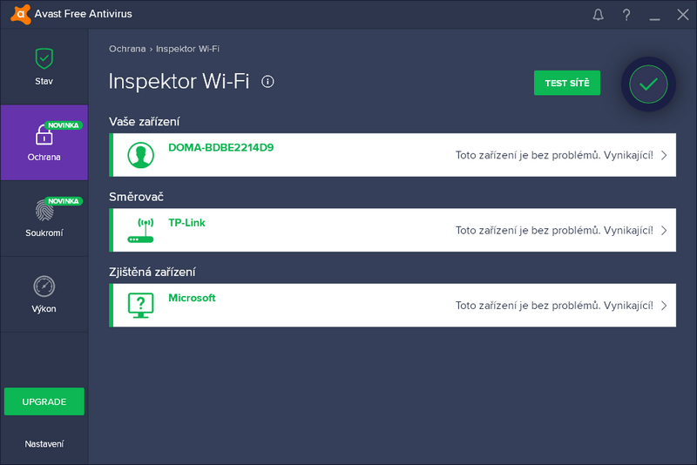Expand details arrow for TP-Link router

pos(664,230)
